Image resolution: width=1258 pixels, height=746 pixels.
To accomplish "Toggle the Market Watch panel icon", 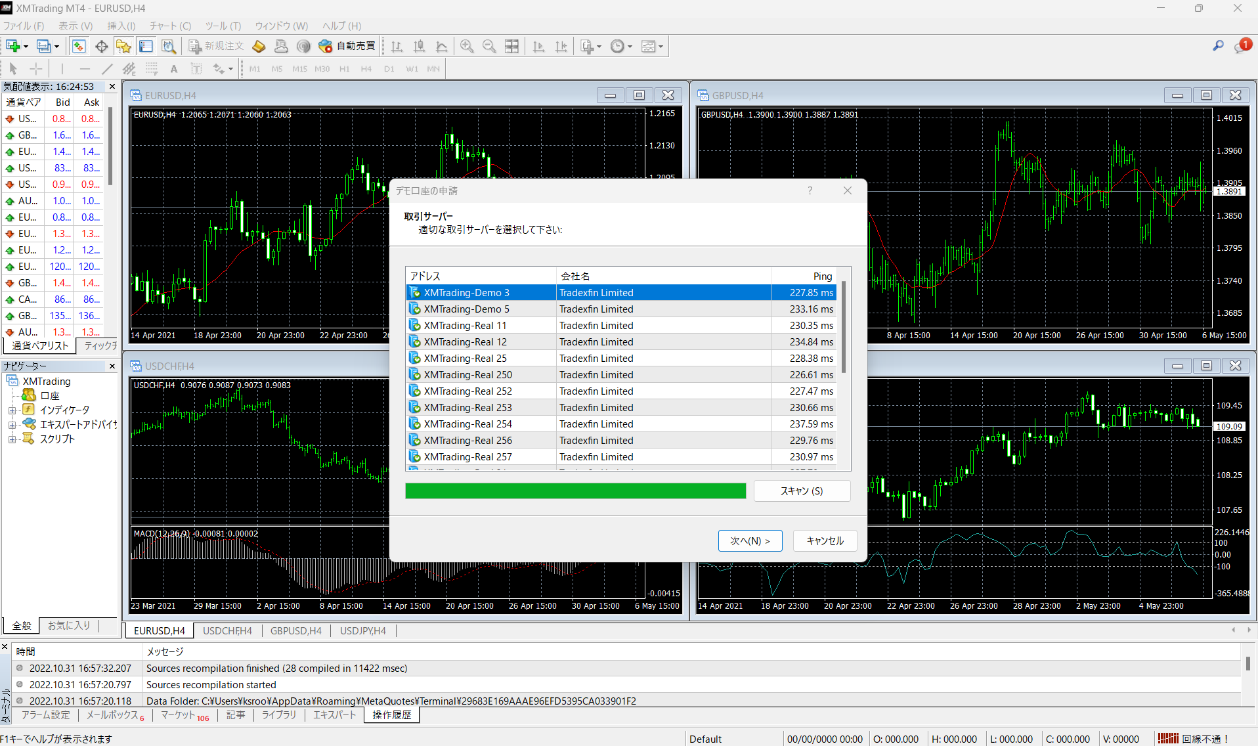I will click(x=79, y=46).
